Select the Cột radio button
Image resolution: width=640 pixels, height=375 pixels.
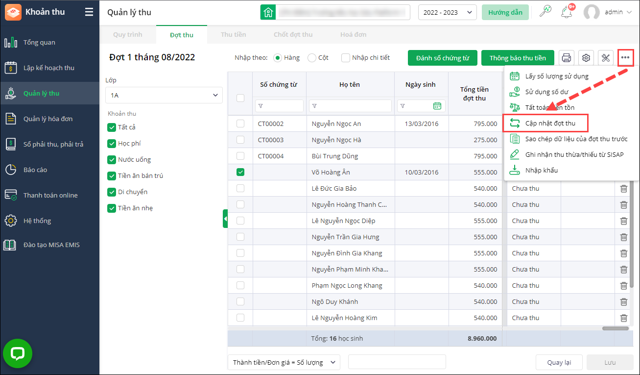pyautogui.click(x=312, y=58)
